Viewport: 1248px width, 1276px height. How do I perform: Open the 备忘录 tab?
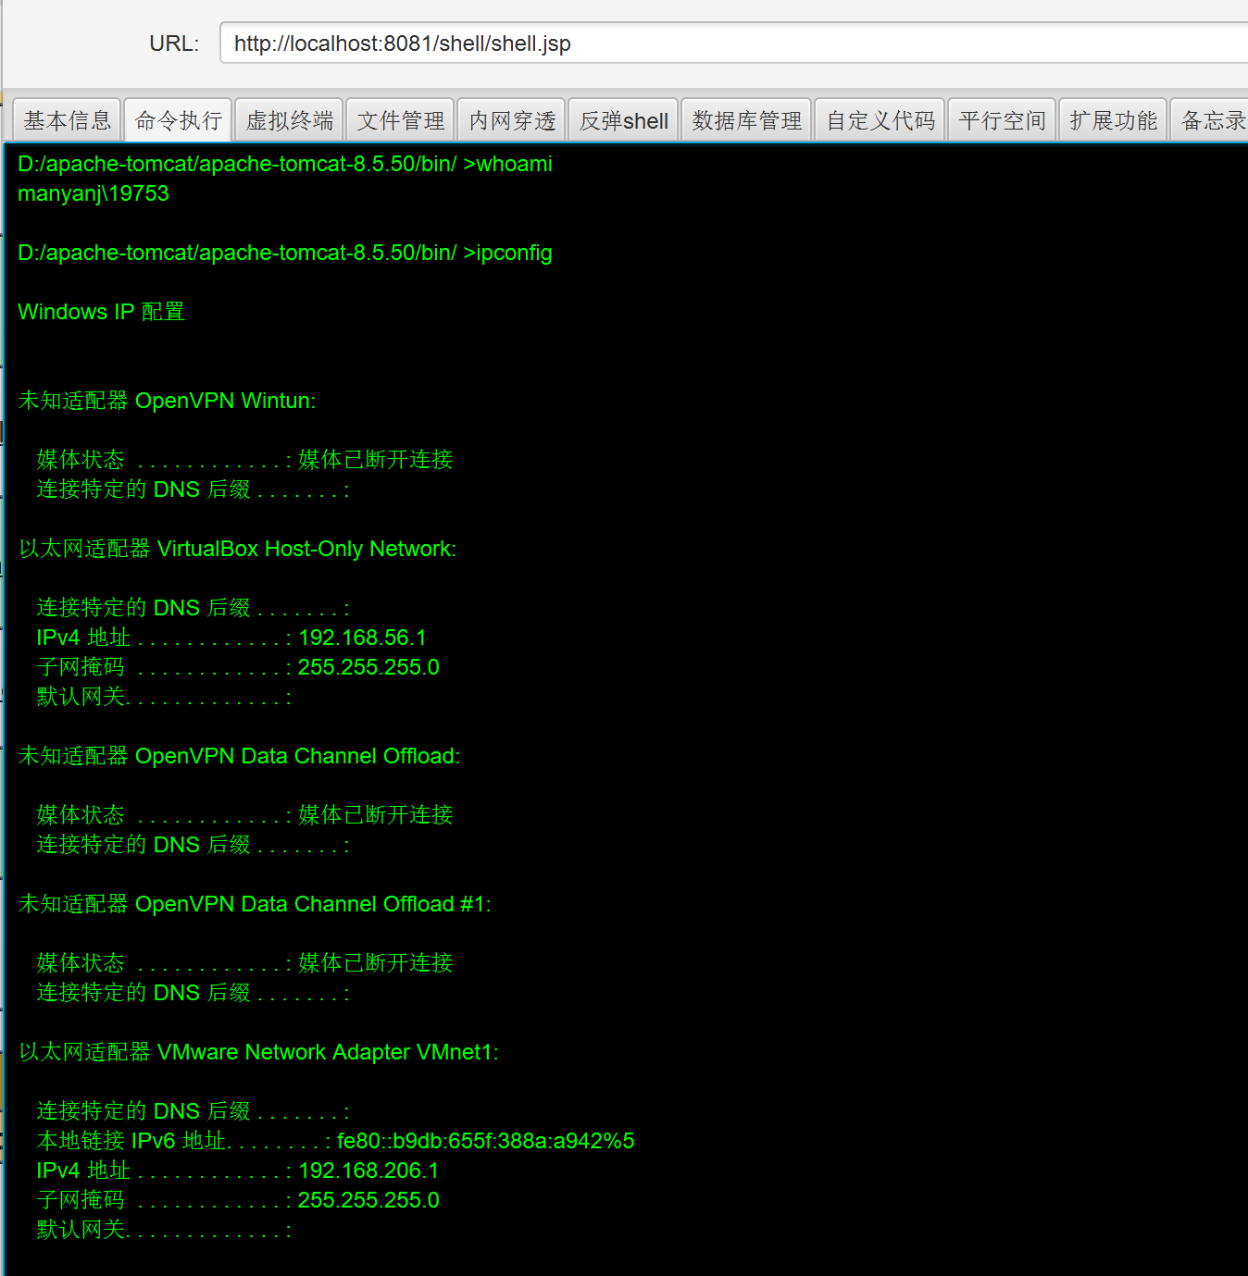click(1211, 120)
